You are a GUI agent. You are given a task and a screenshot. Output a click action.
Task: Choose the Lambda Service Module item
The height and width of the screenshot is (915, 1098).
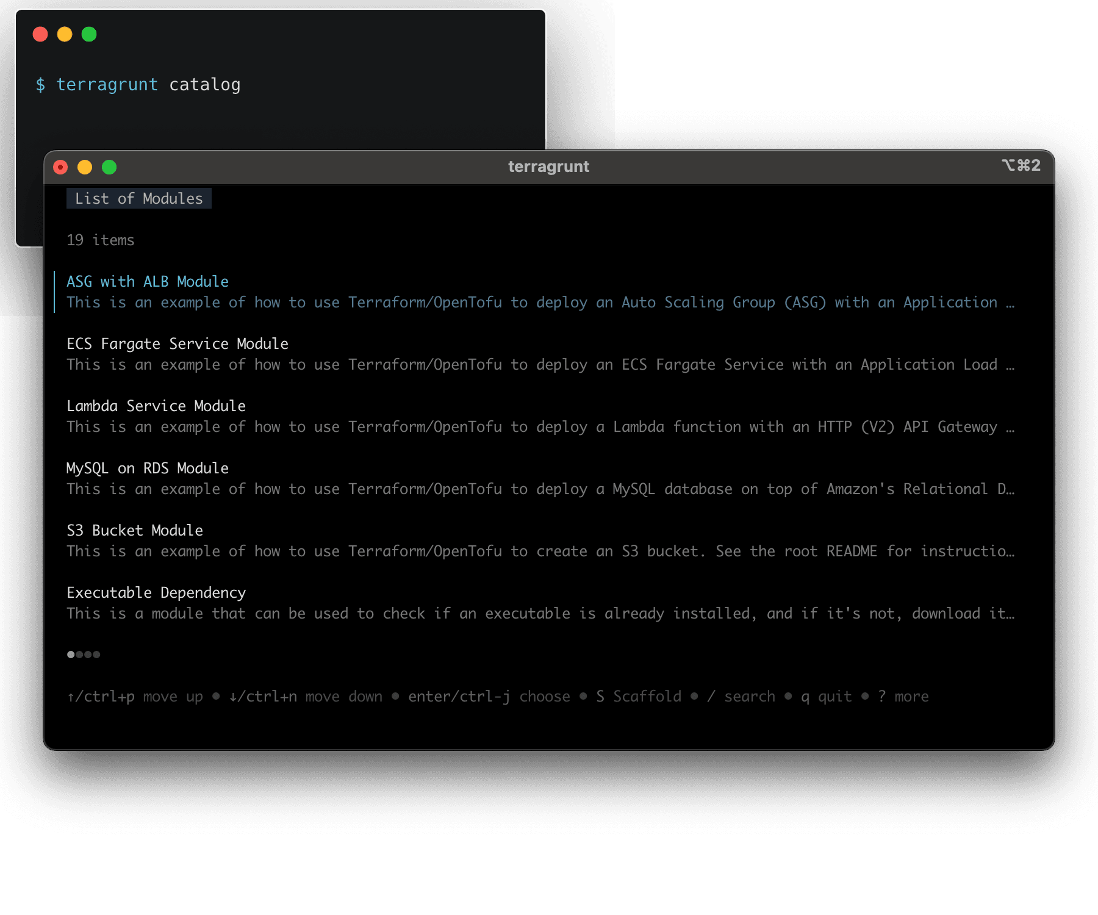point(156,406)
